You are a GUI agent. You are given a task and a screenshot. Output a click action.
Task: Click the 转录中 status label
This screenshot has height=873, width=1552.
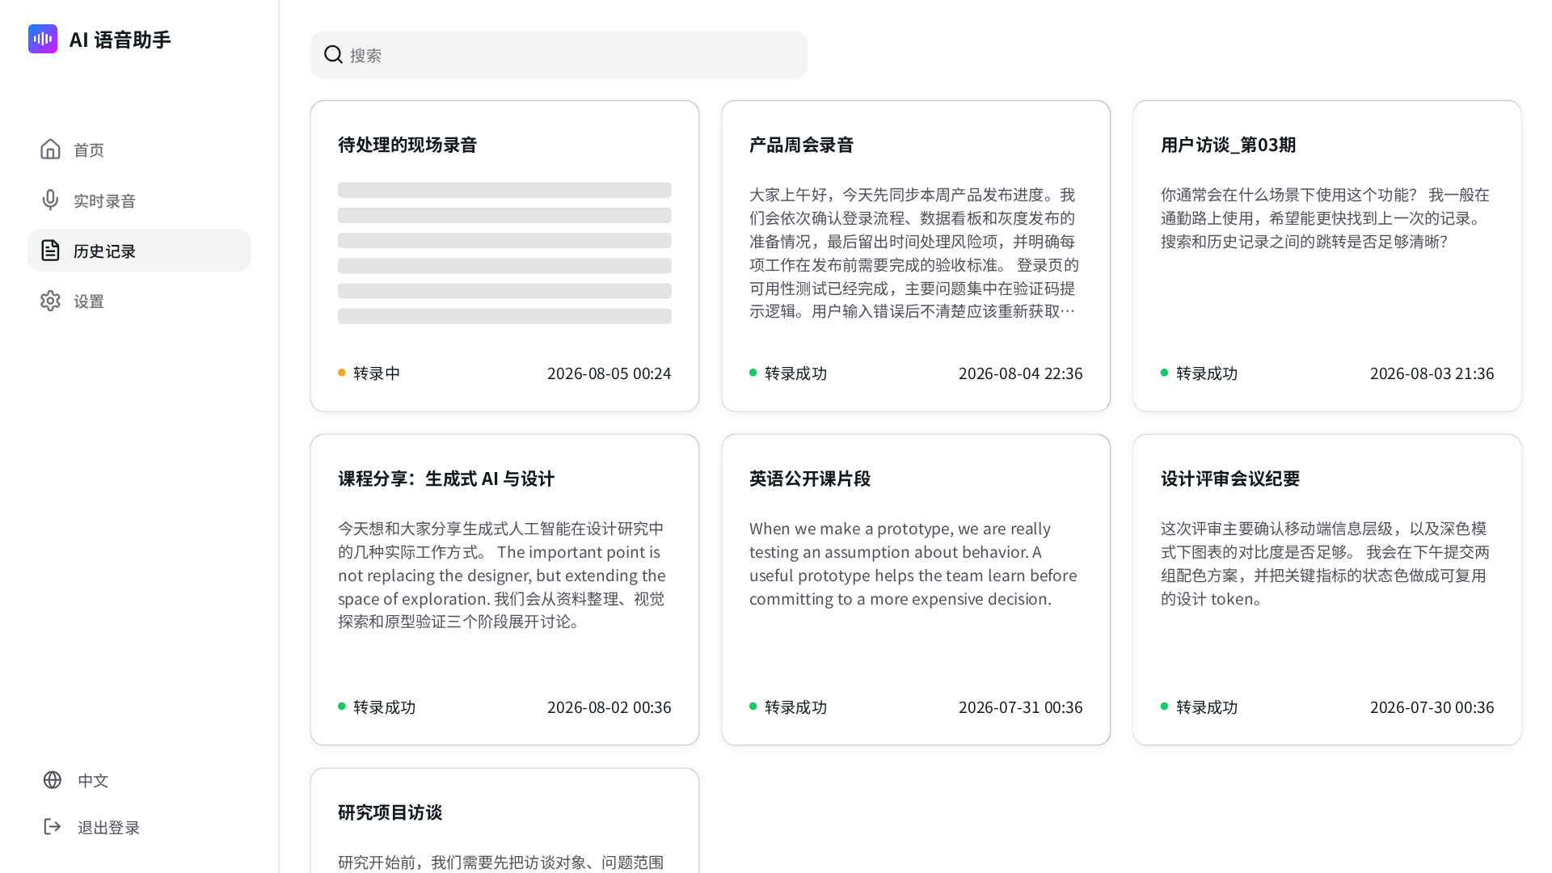pyautogui.click(x=377, y=373)
